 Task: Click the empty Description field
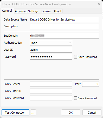[x=64, y=27]
